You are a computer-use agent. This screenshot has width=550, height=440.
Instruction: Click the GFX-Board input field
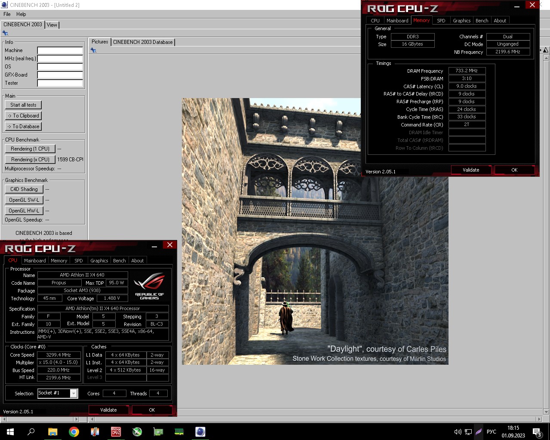click(60, 75)
